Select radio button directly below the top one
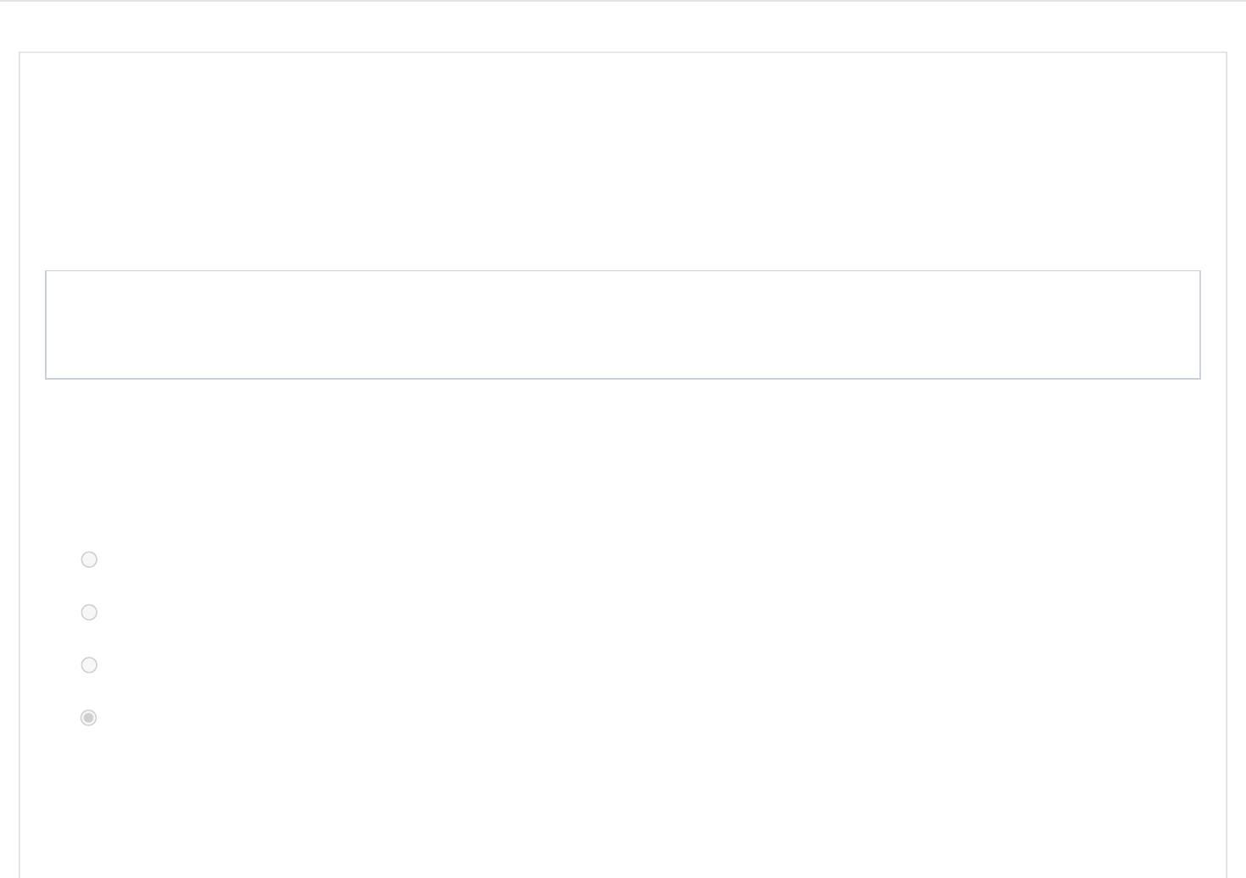Image resolution: width=1246 pixels, height=878 pixels. click(89, 612)
